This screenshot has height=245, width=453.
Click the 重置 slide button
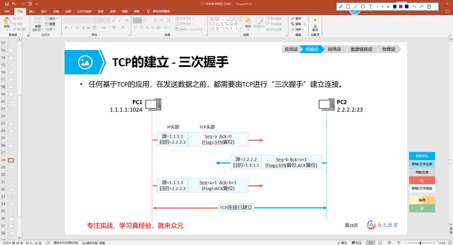point(50,24)
